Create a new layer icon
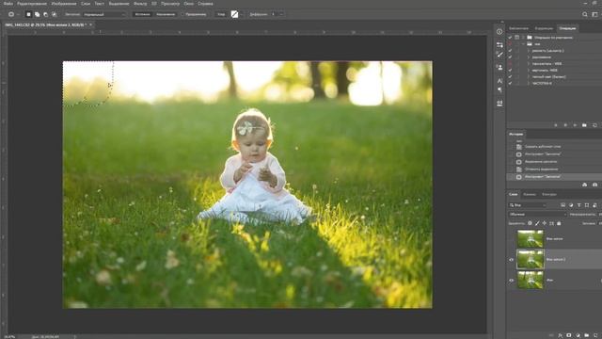Viewport: 602px width, 339px height. [x=595, y=335]
